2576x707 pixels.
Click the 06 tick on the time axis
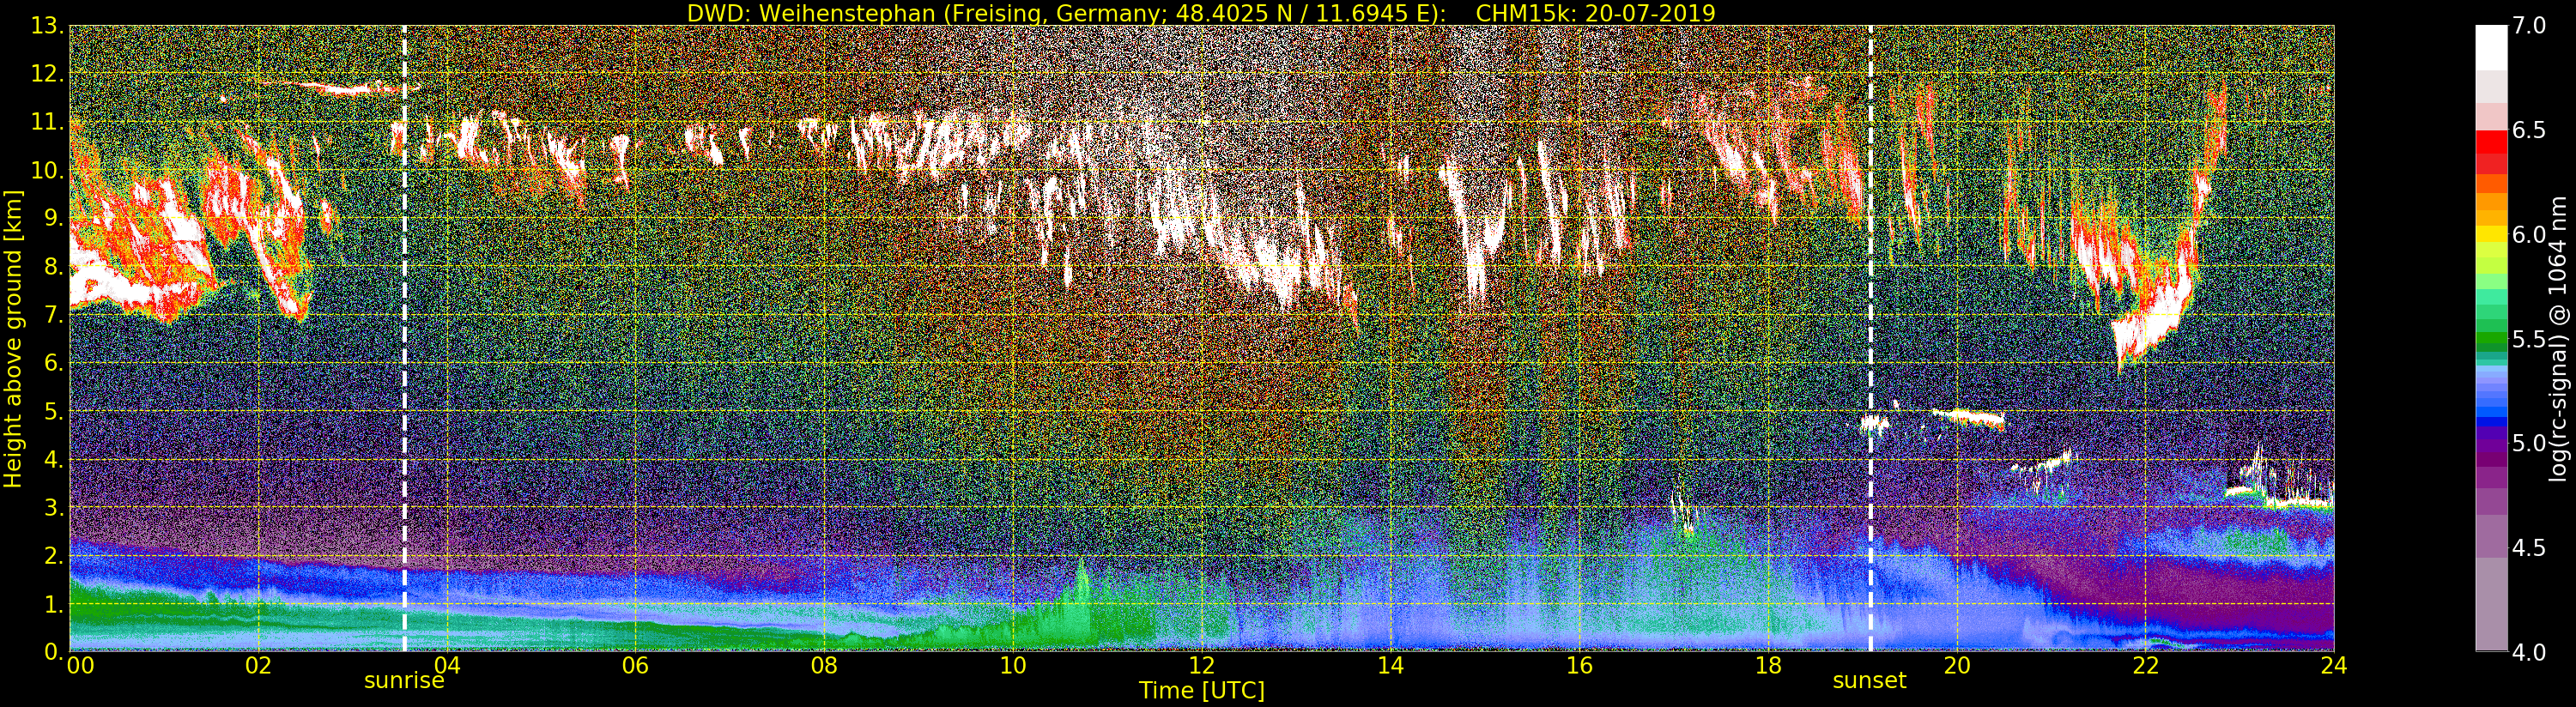tap(635, 666)
